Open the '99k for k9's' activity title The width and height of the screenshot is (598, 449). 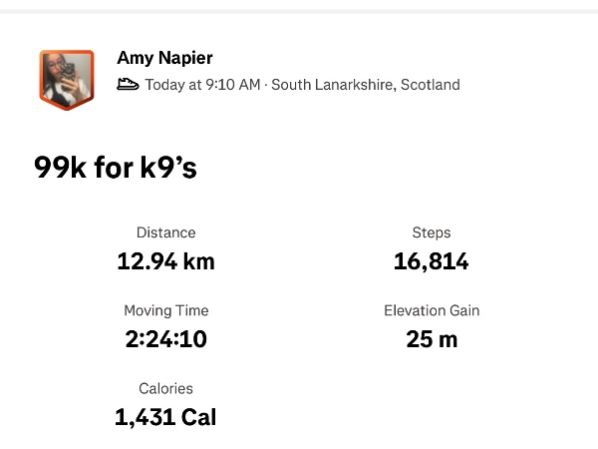tap(116, 168)
